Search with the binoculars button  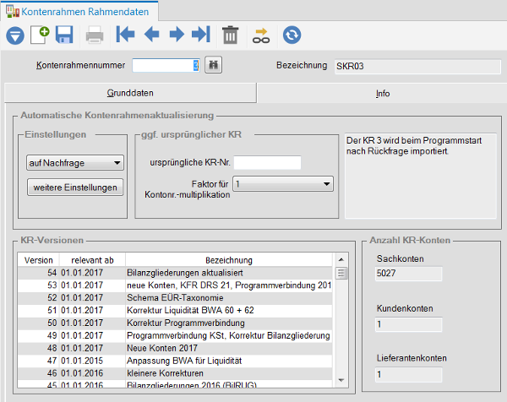tap(214, 65)
